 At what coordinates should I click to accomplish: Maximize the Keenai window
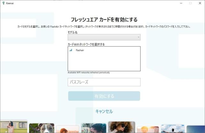coord(191,3)
